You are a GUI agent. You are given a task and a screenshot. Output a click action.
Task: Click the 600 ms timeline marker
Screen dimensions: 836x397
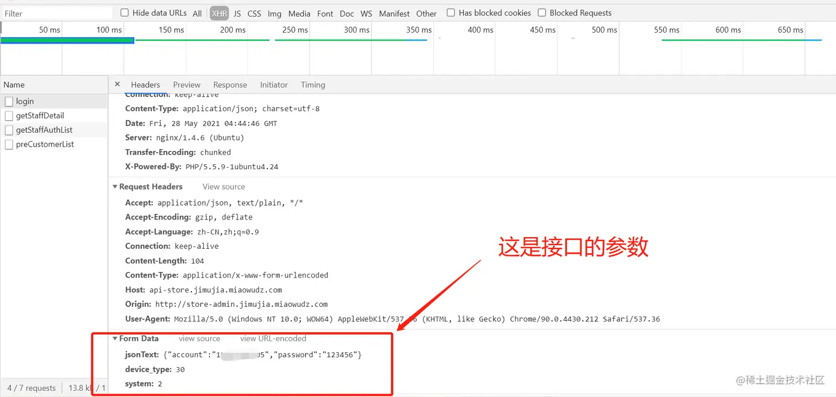click(728, 30)
